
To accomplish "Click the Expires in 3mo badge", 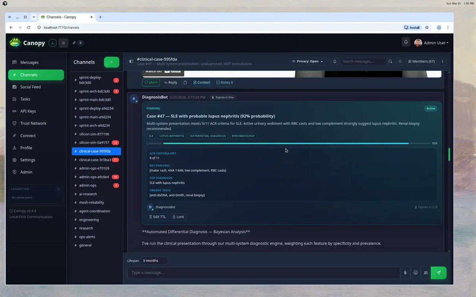I will [x=222, y=97].
